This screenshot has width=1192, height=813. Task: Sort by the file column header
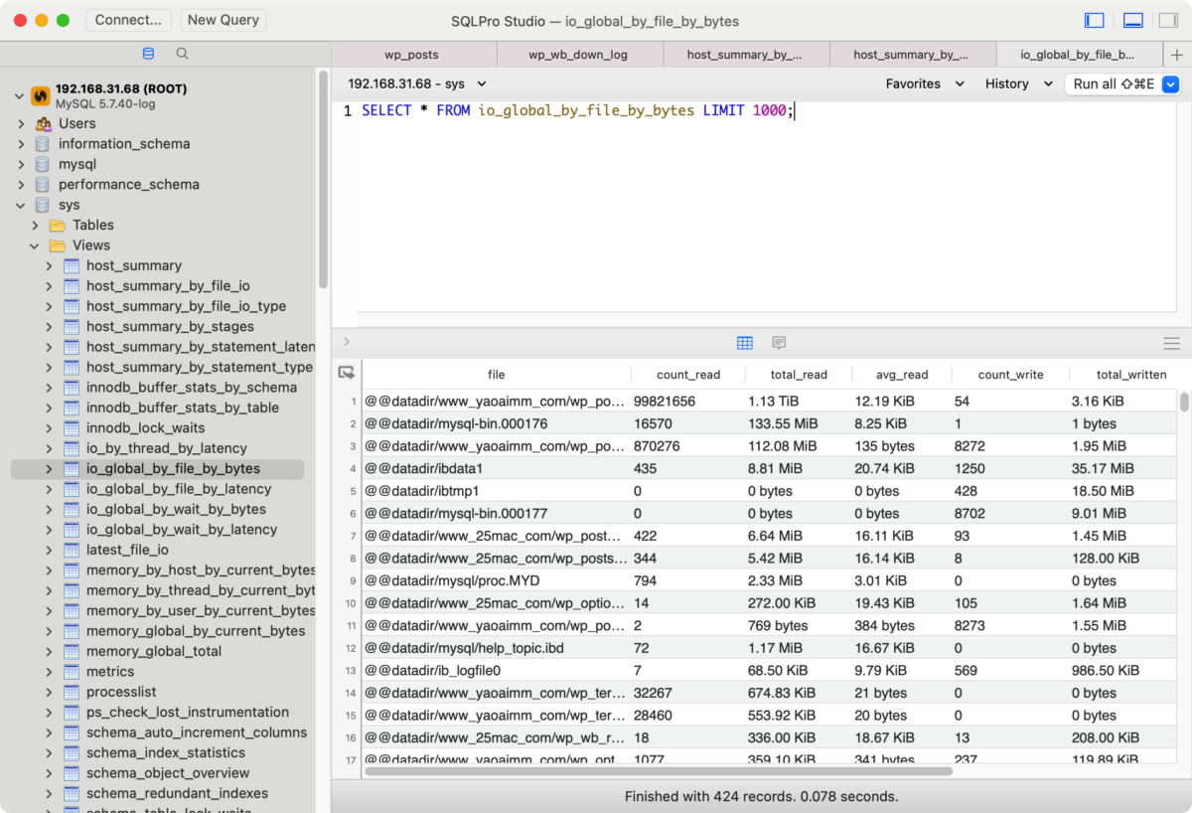tap(497, 375)
